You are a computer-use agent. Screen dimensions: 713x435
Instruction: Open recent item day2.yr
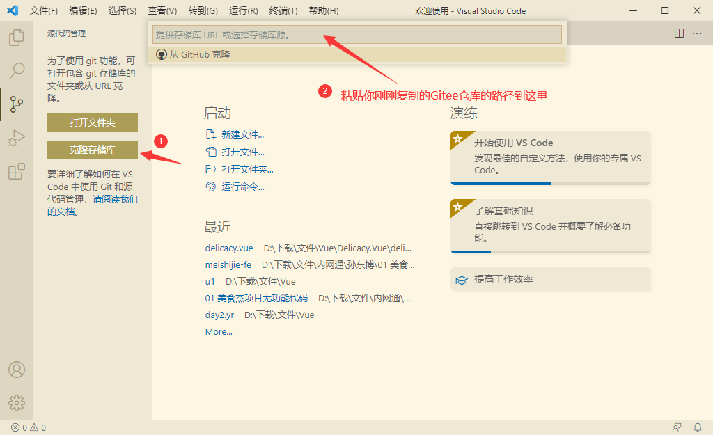click(219, 315)
